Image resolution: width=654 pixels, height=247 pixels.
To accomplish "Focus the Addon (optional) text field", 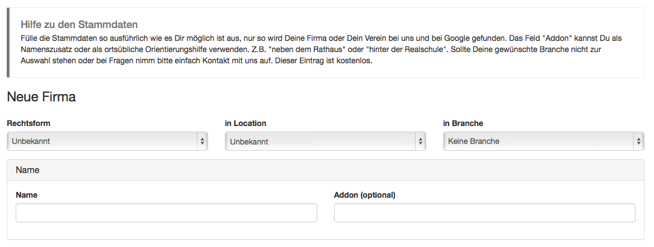I will pos(484,213).
